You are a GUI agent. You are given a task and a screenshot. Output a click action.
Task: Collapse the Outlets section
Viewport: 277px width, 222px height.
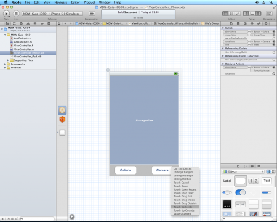click(223, 28)
